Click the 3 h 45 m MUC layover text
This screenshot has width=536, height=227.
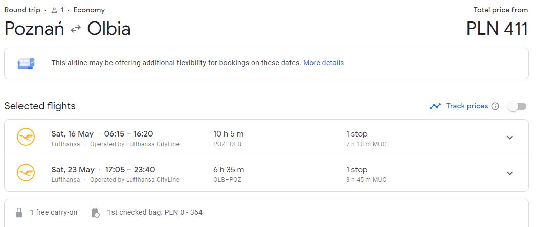(x=366, y=180)
